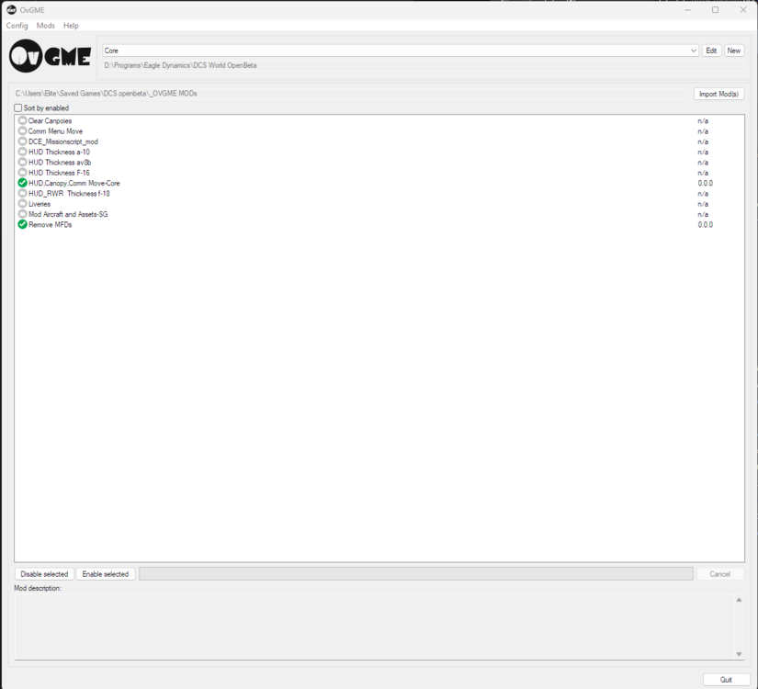
Task: Click the status icon for DCE_Missionscript_mod
Action: [x=21, y=141]
